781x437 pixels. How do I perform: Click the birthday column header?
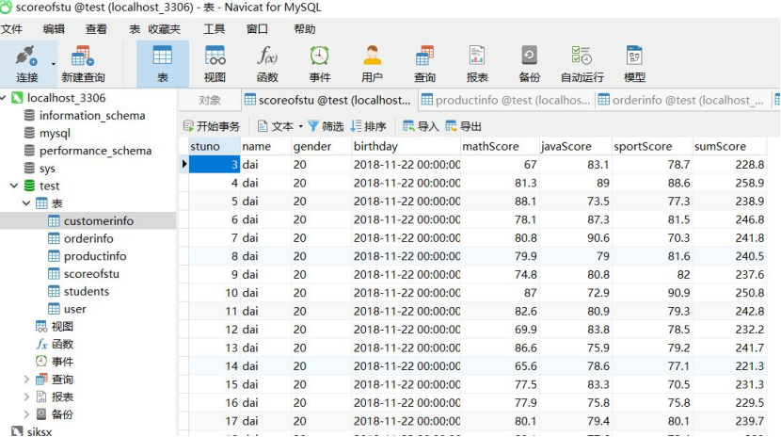pyautogui.click(x=406, y=146)
